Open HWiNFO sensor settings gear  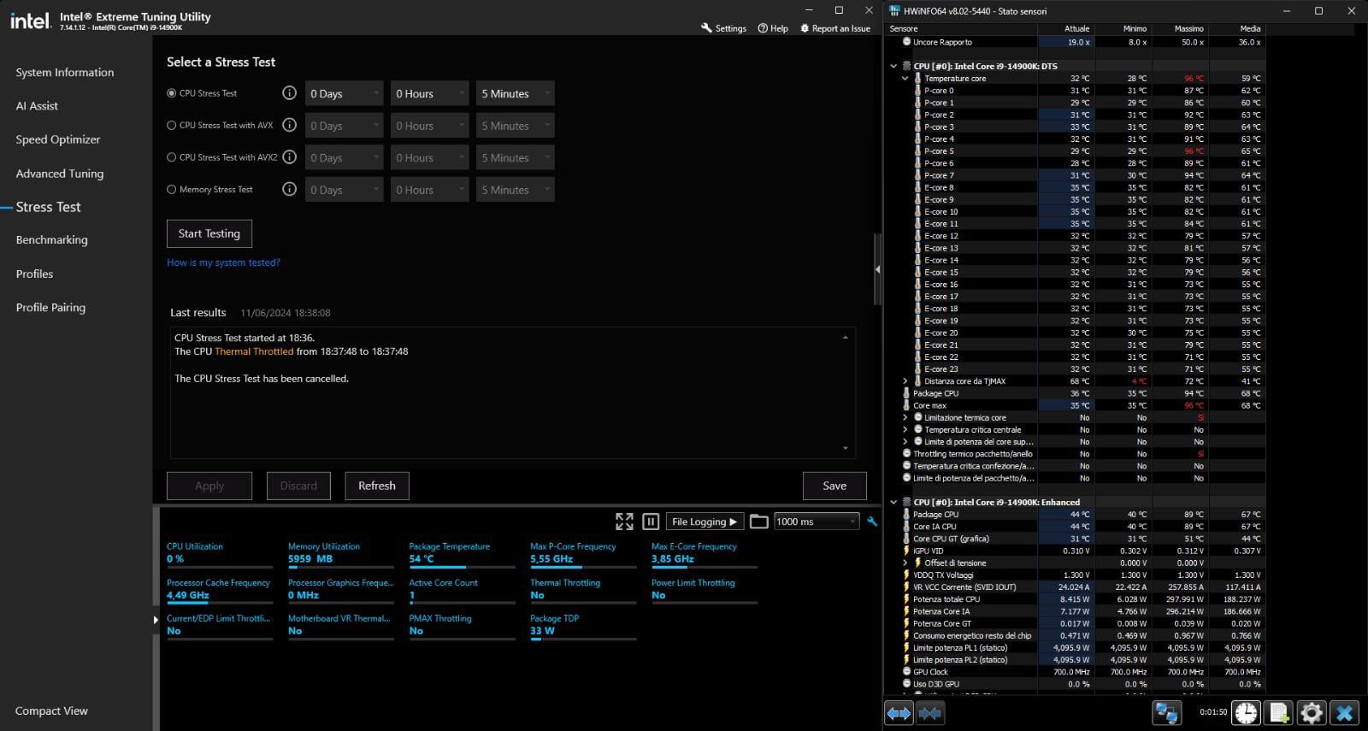(1312, 713)
